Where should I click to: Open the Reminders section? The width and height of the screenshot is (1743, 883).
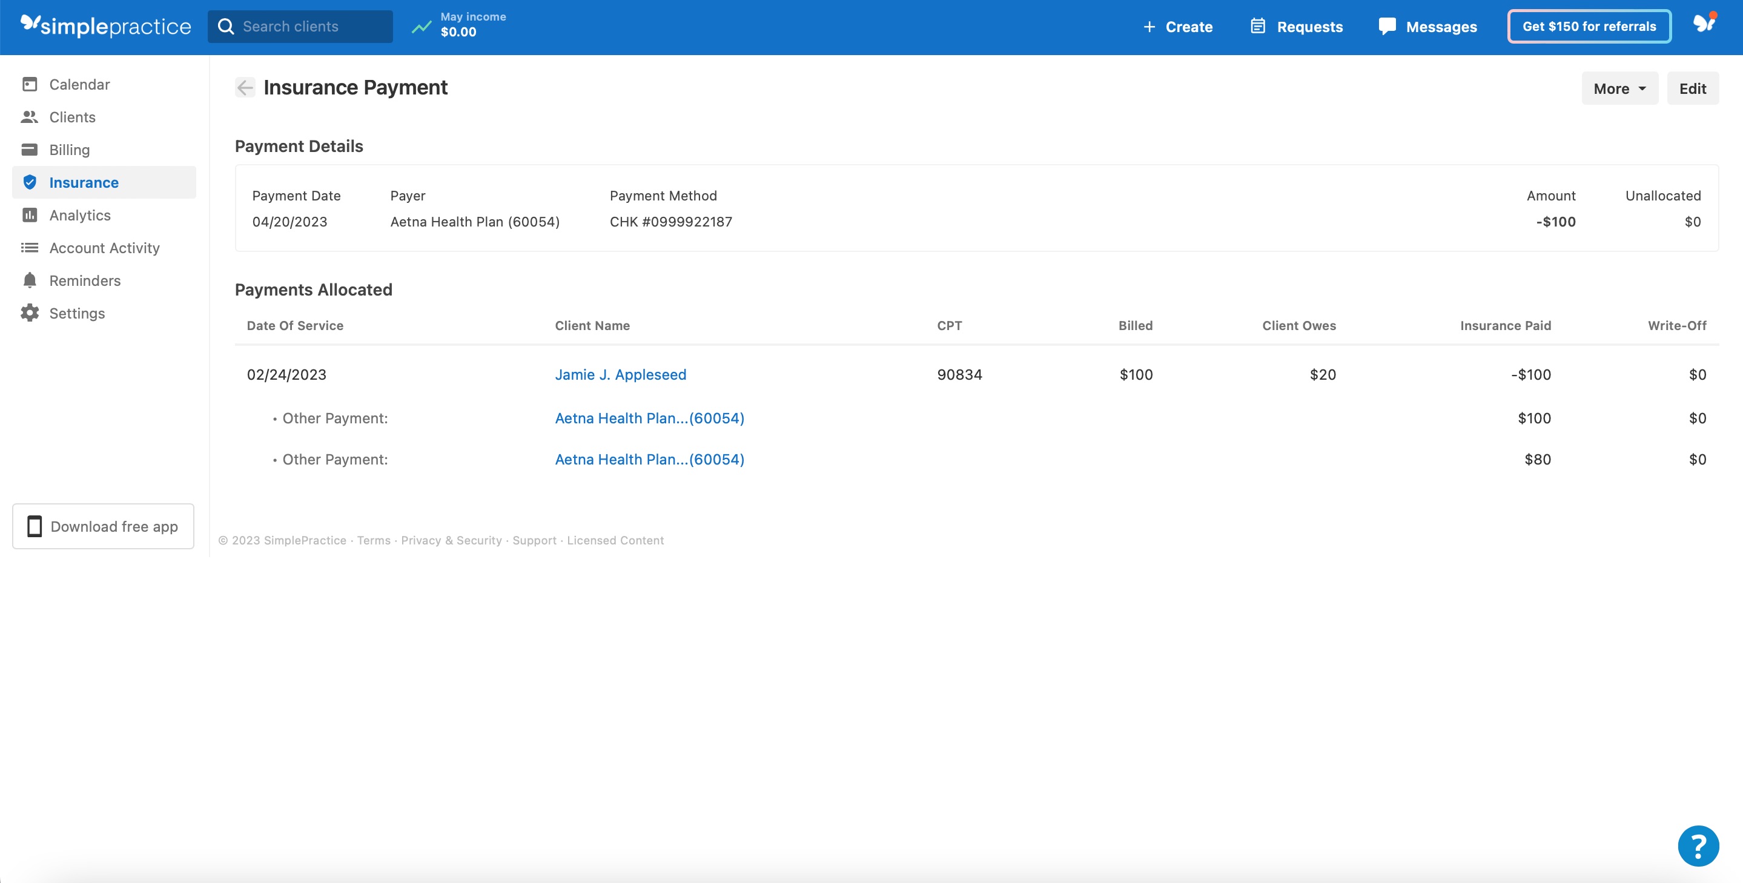click(x=84, y=280)
